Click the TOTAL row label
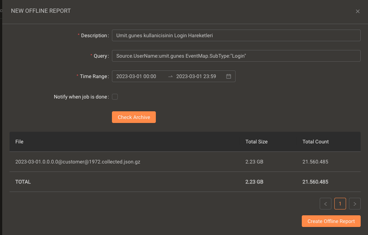 [x=23, y=182]
